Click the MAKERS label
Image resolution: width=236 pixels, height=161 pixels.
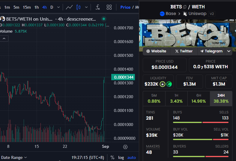tap(153, 146)
